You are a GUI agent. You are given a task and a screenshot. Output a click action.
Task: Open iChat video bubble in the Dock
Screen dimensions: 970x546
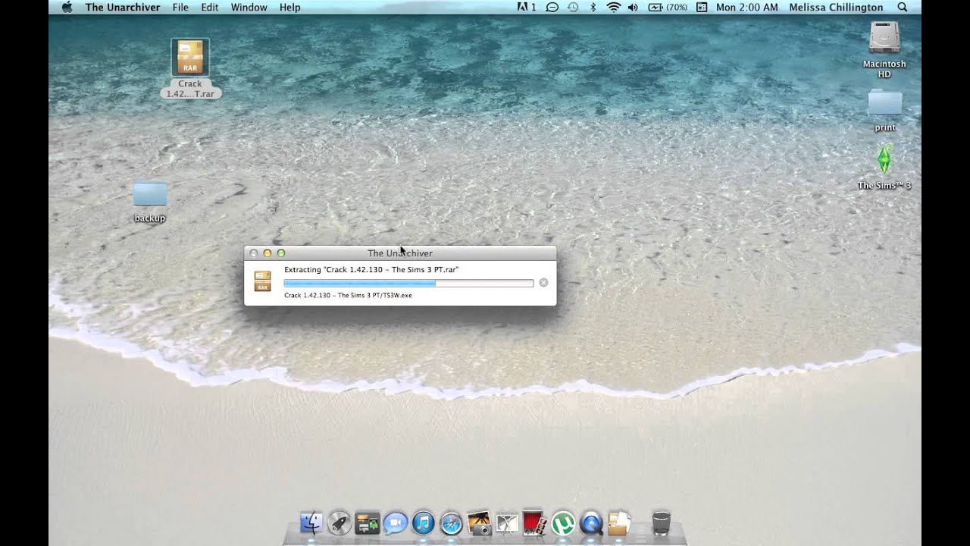click(396, 522)
